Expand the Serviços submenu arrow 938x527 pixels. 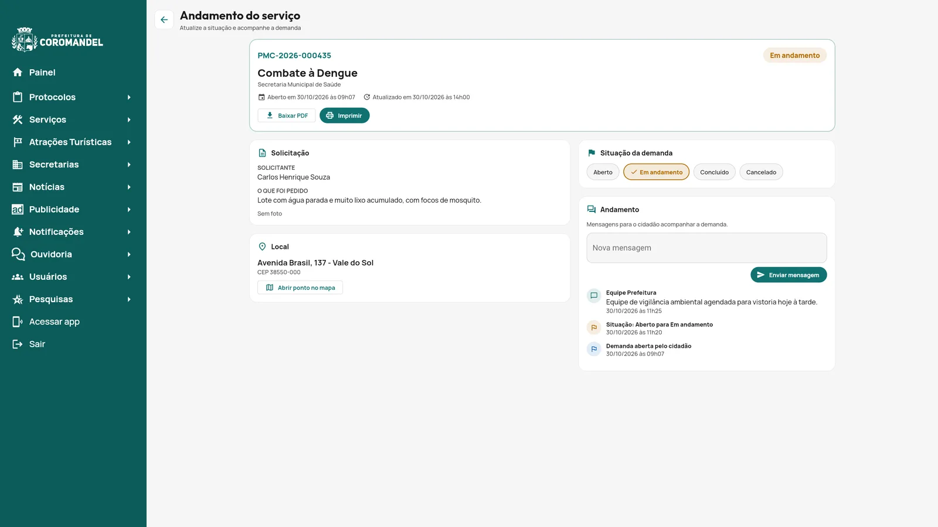[x=129, y=119]
